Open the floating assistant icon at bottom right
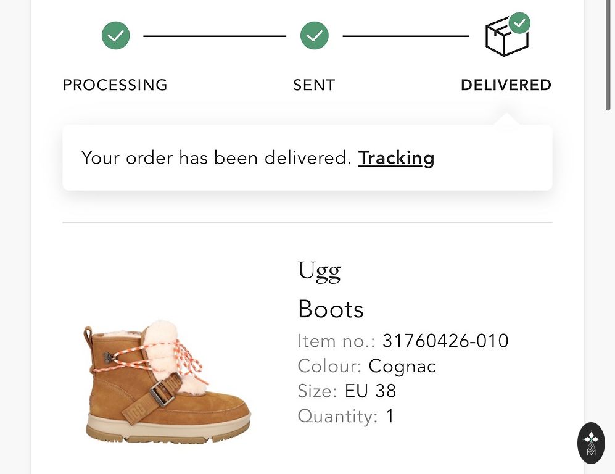This screenshot has width=615, height=474. click(x=591, y=443)
